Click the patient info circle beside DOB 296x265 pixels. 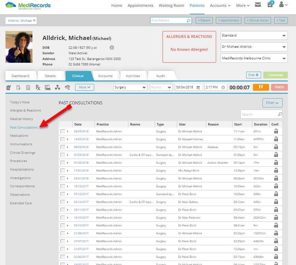[x=112, y=47]
